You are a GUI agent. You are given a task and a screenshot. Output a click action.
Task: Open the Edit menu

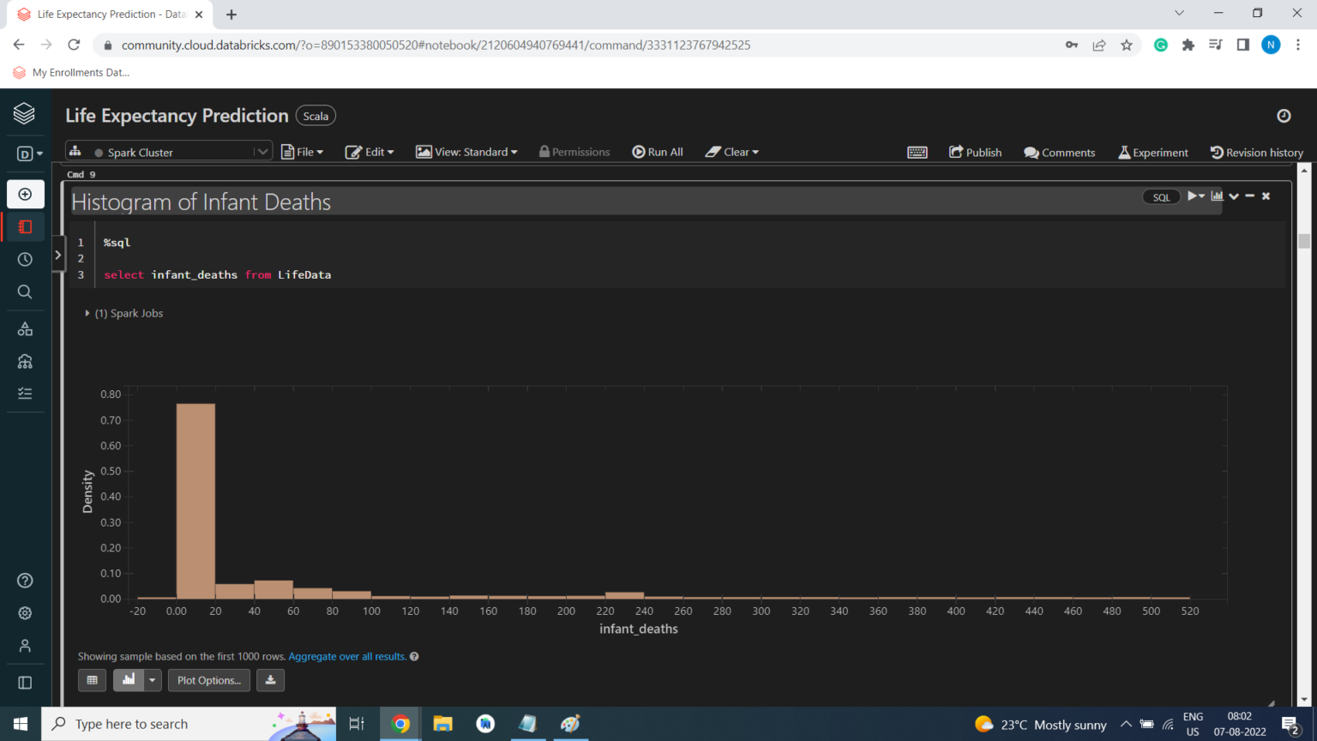[370, 152]
